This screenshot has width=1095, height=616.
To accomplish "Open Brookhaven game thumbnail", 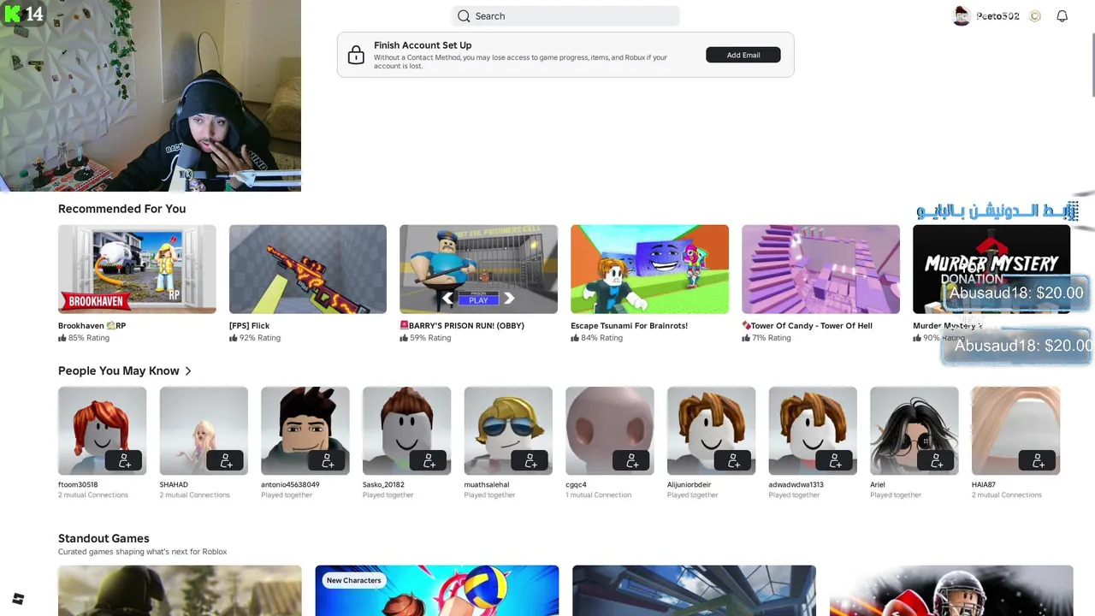I will tap(137, 269).
